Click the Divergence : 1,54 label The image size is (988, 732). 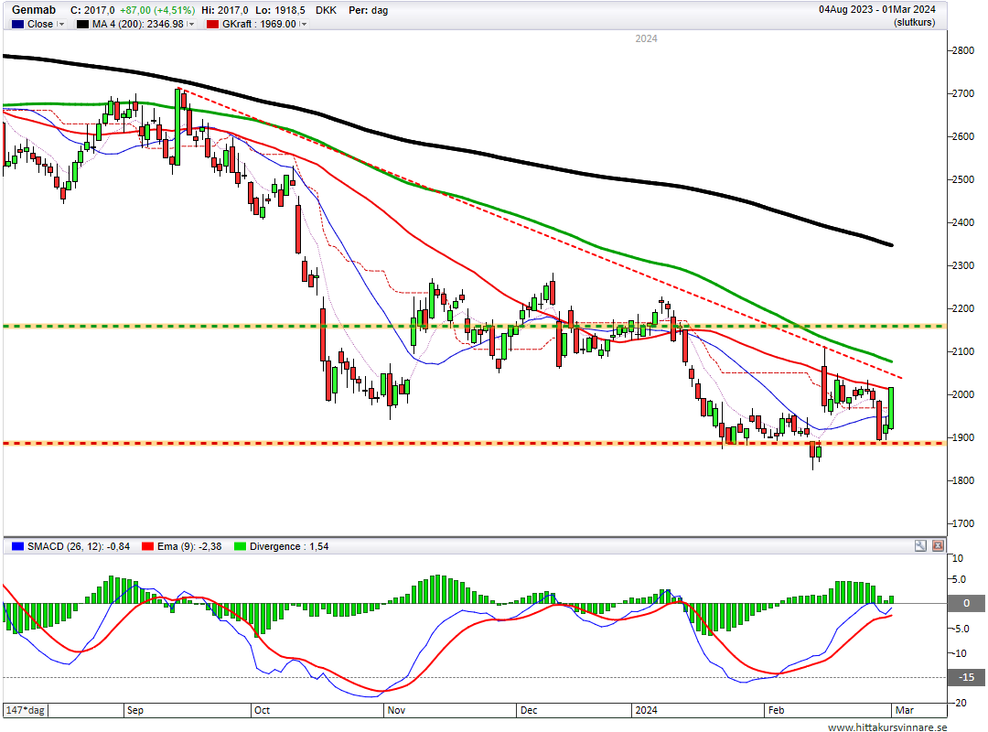pos(289,546)
